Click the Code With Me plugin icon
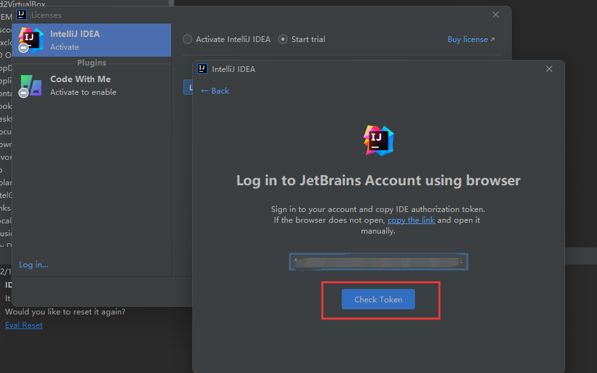The image size is (597, 373). (x=31, y=85)
